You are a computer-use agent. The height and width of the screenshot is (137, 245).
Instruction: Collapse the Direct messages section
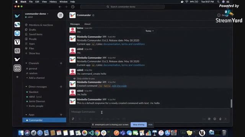[26, 87]
